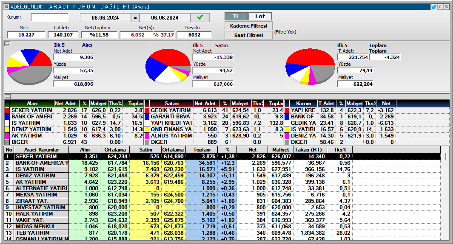Collapse the top-five tables panel
This screenshot has height=244, width=453.
pyautogui.click(x=8, y=96)
